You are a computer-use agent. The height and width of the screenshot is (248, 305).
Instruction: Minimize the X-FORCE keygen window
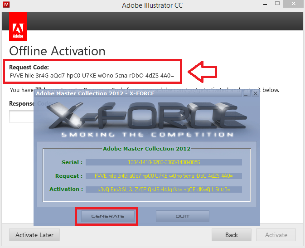click(246, 94)
